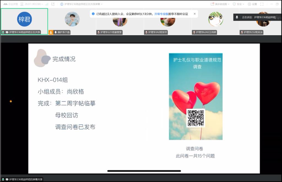Click the microphone icon in 正在讲话 speaker banner

point(237,17)
